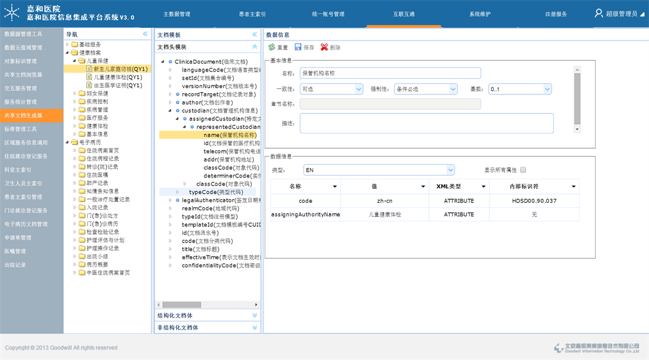Viewport: 649px width, 360px height.
Task: Click the 删除 delete red X icon
Action: pos(324,48)
